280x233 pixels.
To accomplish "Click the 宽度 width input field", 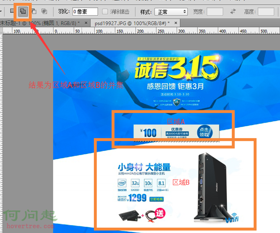I will (214, 12).
